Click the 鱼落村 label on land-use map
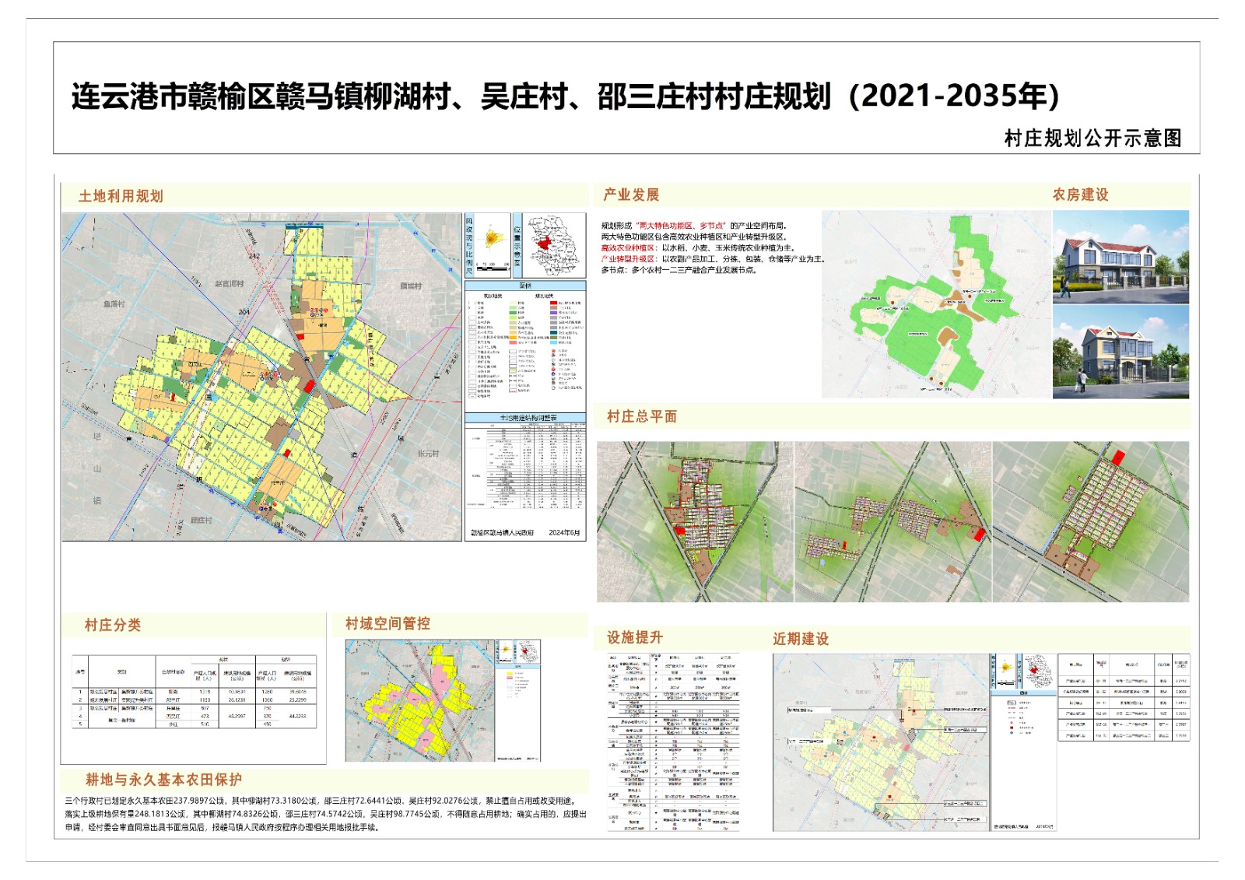This screenshot has width=1245, height=880. [x=114, y=304]
